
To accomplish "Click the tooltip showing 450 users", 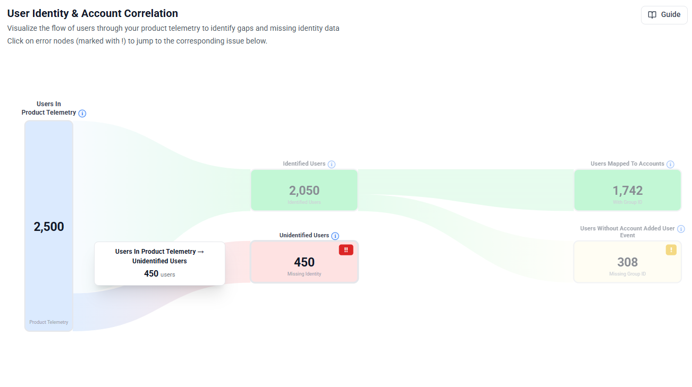I will click(159, 263).
